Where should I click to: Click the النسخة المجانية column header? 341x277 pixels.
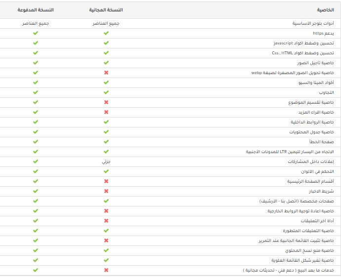(106, 10)
